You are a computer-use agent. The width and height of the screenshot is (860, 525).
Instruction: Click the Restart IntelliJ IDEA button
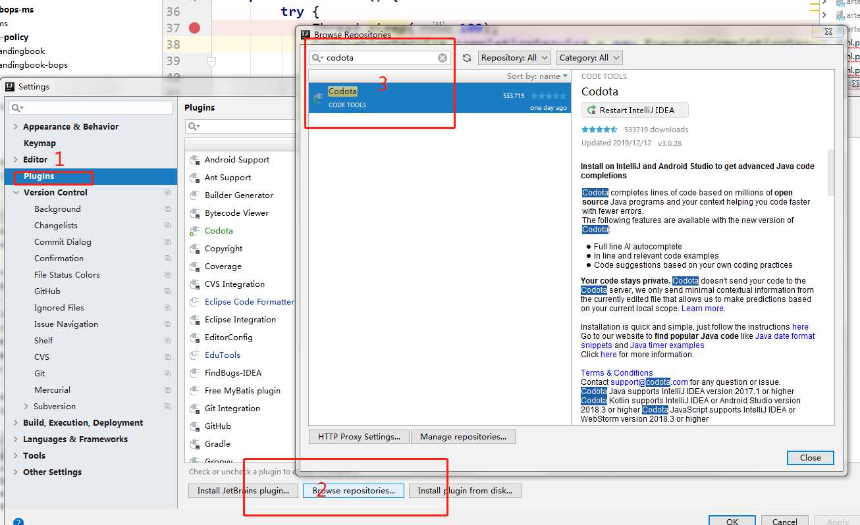[x=635, y=110]
